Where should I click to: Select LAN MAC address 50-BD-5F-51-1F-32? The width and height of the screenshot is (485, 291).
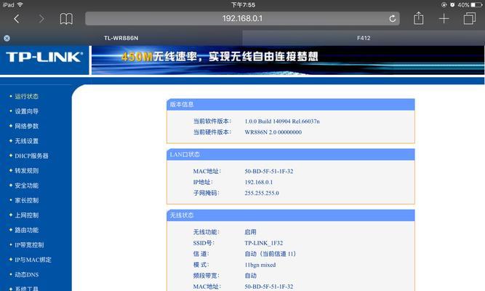click(269, 171)
